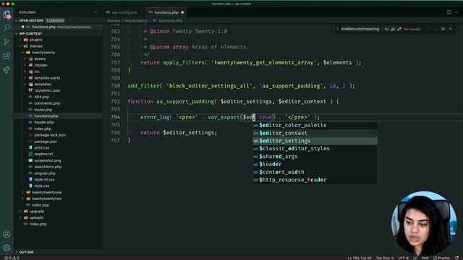Screen dimensions: 463x260
Task: Open style.css in the file tree
Action: pyautogui.click(x=42, y=186)
